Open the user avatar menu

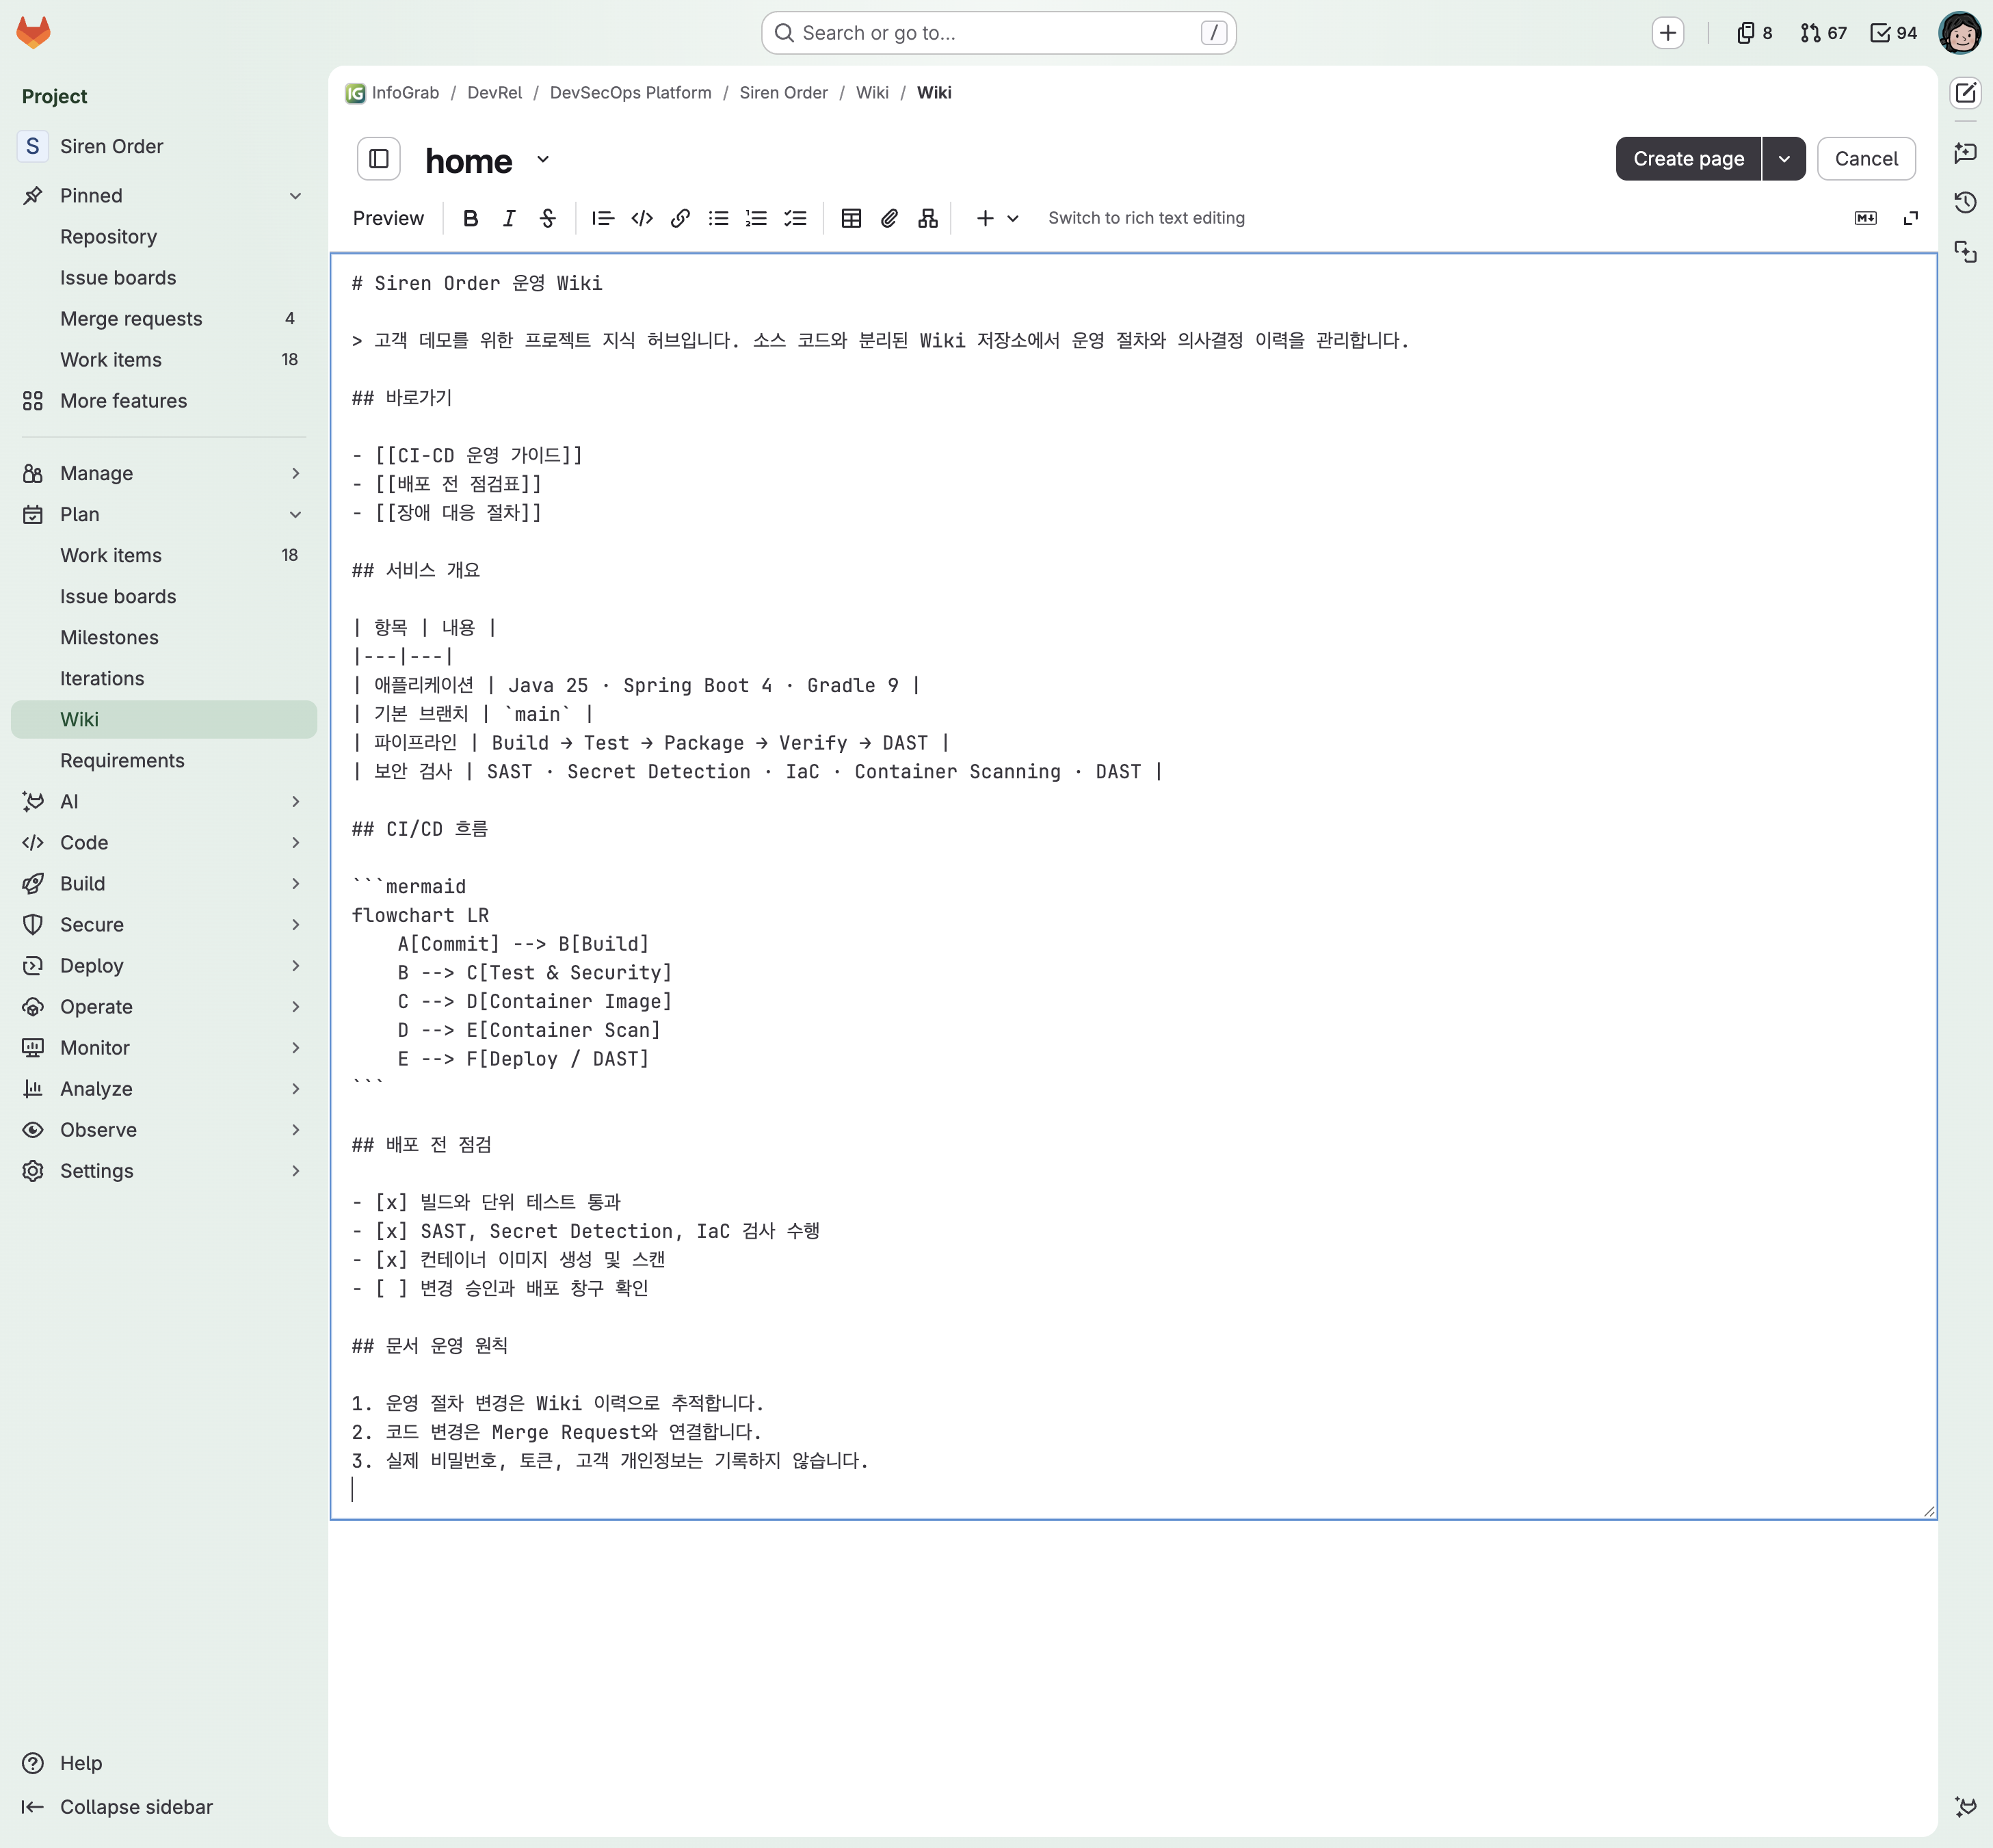click(1959, 33)
